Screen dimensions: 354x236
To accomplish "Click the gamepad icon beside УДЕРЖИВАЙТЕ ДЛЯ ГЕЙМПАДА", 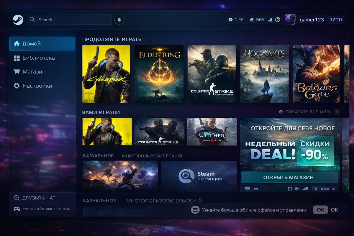I will [17, 209].
